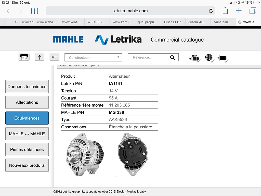This screenshot has height=196, width=261.
Task: Open the alternator front view image
Action: tap(85, 154)
